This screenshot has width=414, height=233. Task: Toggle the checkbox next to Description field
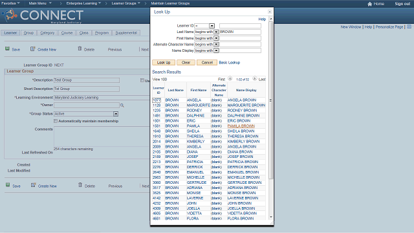142,80
